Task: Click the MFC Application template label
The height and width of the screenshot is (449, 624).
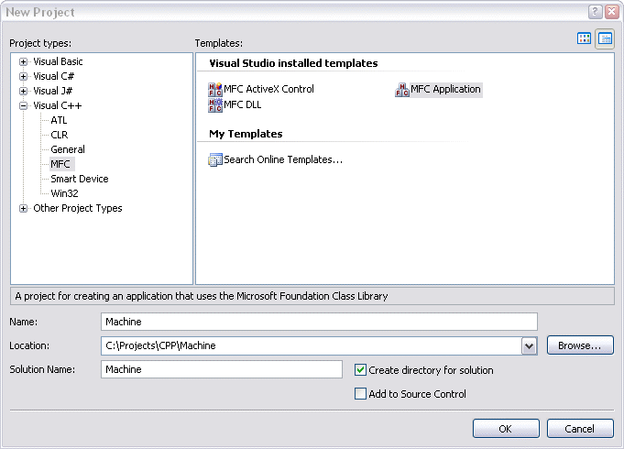Action: click(445, 89)
